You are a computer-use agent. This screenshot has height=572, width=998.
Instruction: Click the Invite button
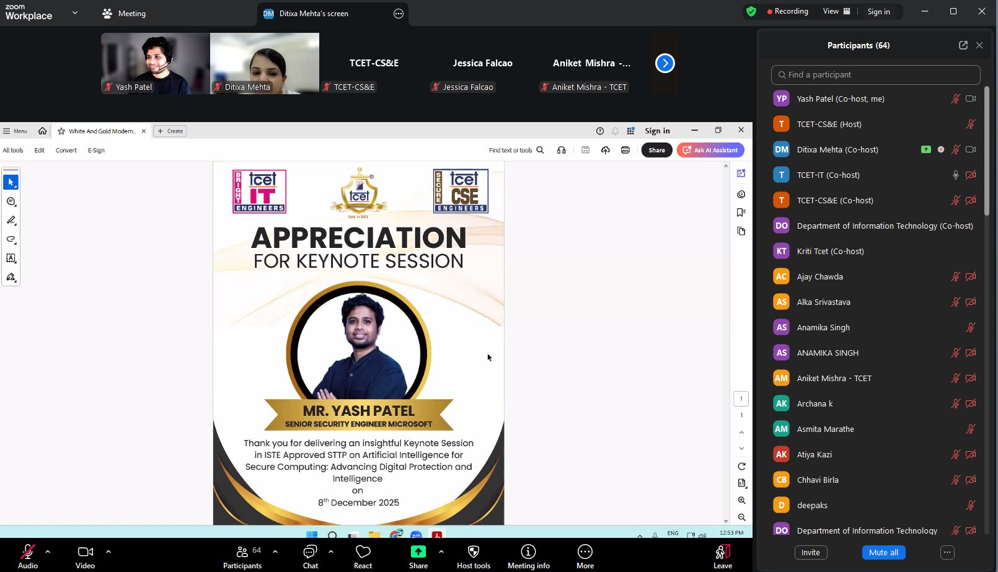[810, 552]
